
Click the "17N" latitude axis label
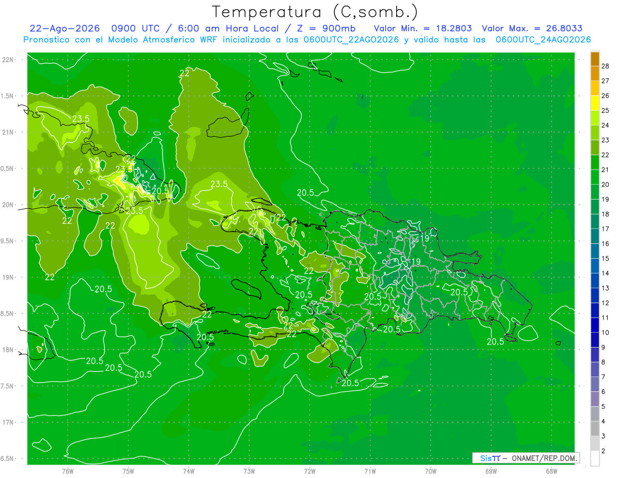point(8,422)
